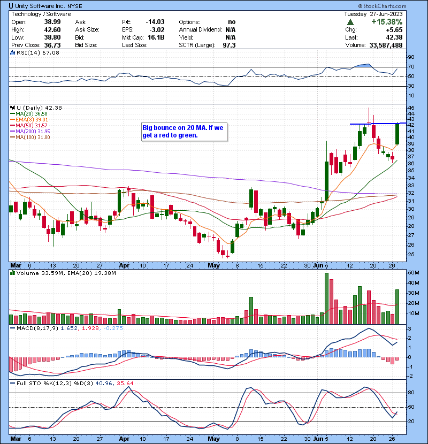The height and width of the screenshot is (444, 428).
Task: Click the Open value 38.99
Action: [x=52, y=22]
